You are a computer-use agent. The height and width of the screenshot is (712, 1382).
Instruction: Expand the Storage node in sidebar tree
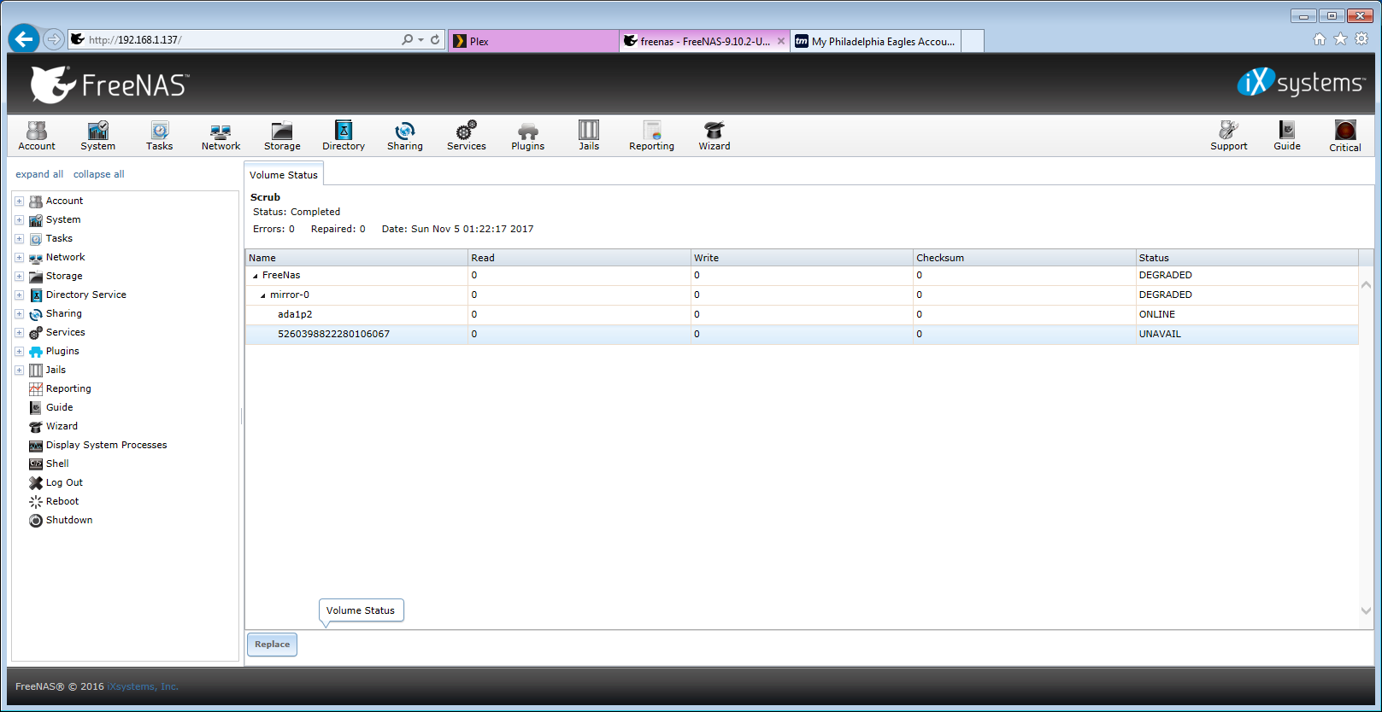pyautogui.click(x=19, y=276)
